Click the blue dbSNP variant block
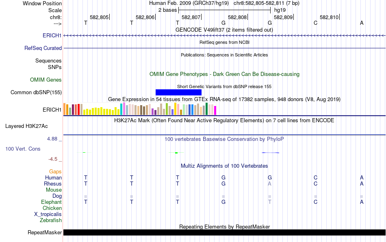386x242 pixels. coord(178,93)
